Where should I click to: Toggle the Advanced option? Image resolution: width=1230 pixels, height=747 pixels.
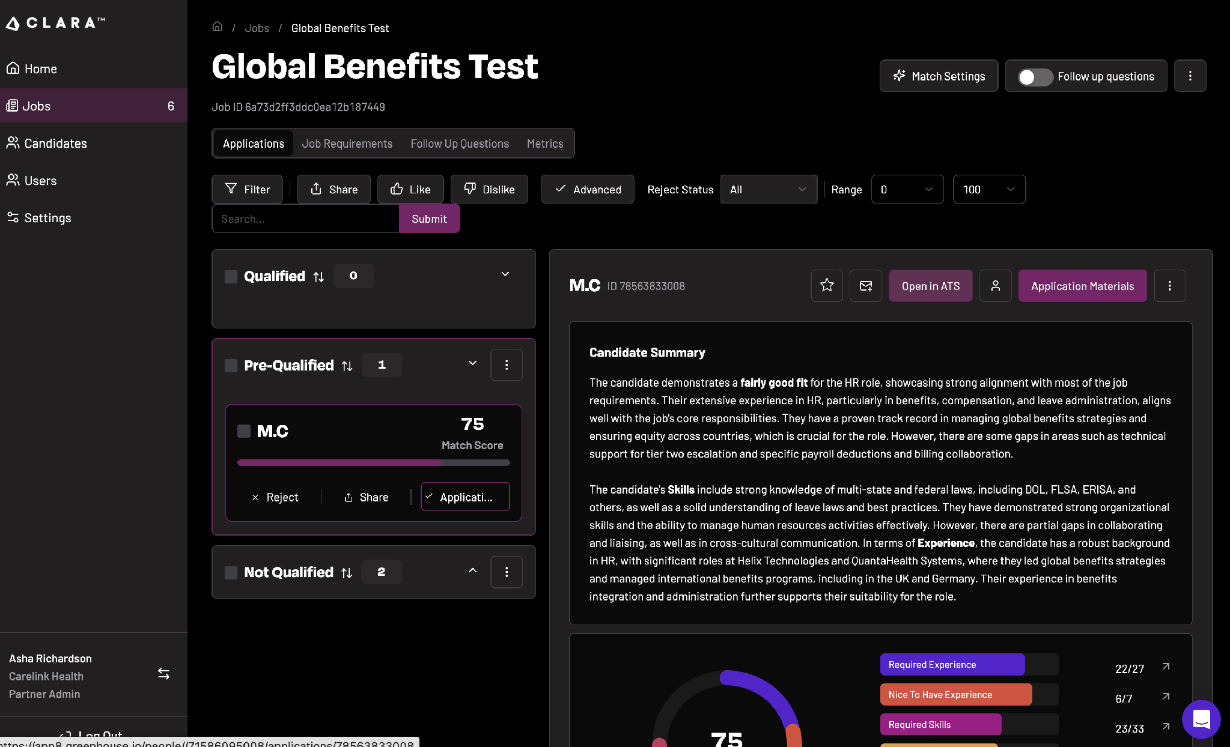[x=588, y=189]
